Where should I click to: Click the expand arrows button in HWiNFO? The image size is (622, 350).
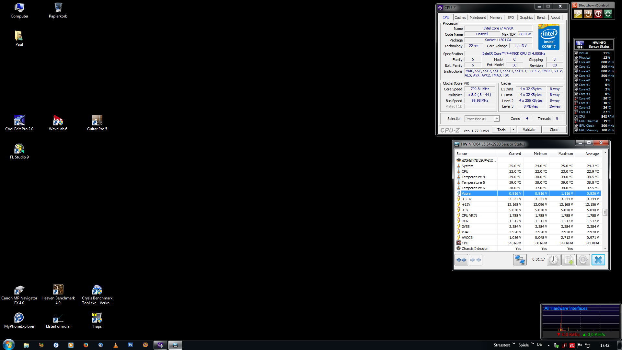click(x=461, y=260)
